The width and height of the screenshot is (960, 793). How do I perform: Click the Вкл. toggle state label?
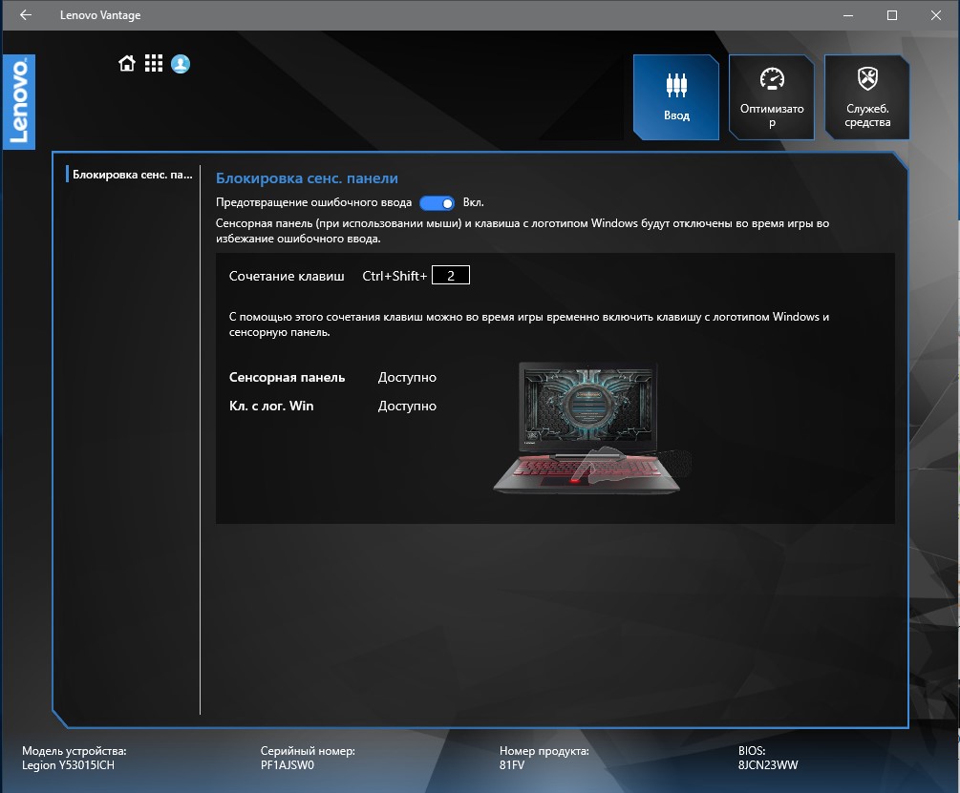tap(473, 202)
